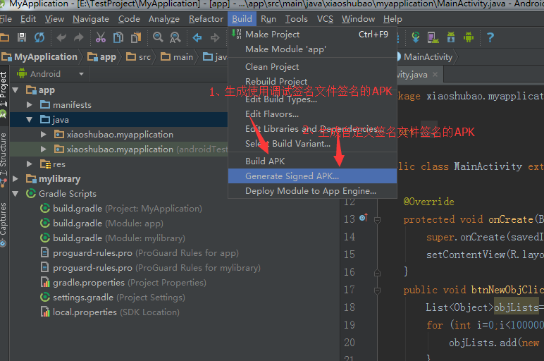544x361 pixels.
Task: Expand the res folder
Action: (30, 164)
